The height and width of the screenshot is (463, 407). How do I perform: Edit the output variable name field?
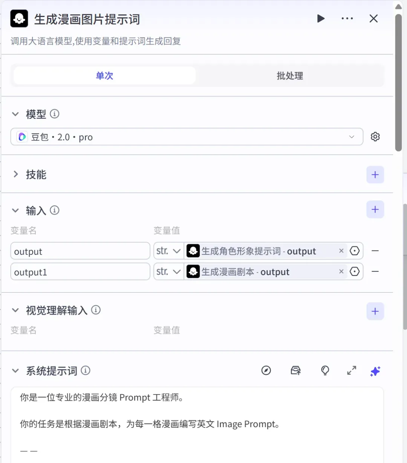[x=80, y=251]
